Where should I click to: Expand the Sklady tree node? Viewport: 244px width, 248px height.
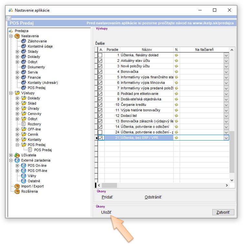(x=17, y=51)
